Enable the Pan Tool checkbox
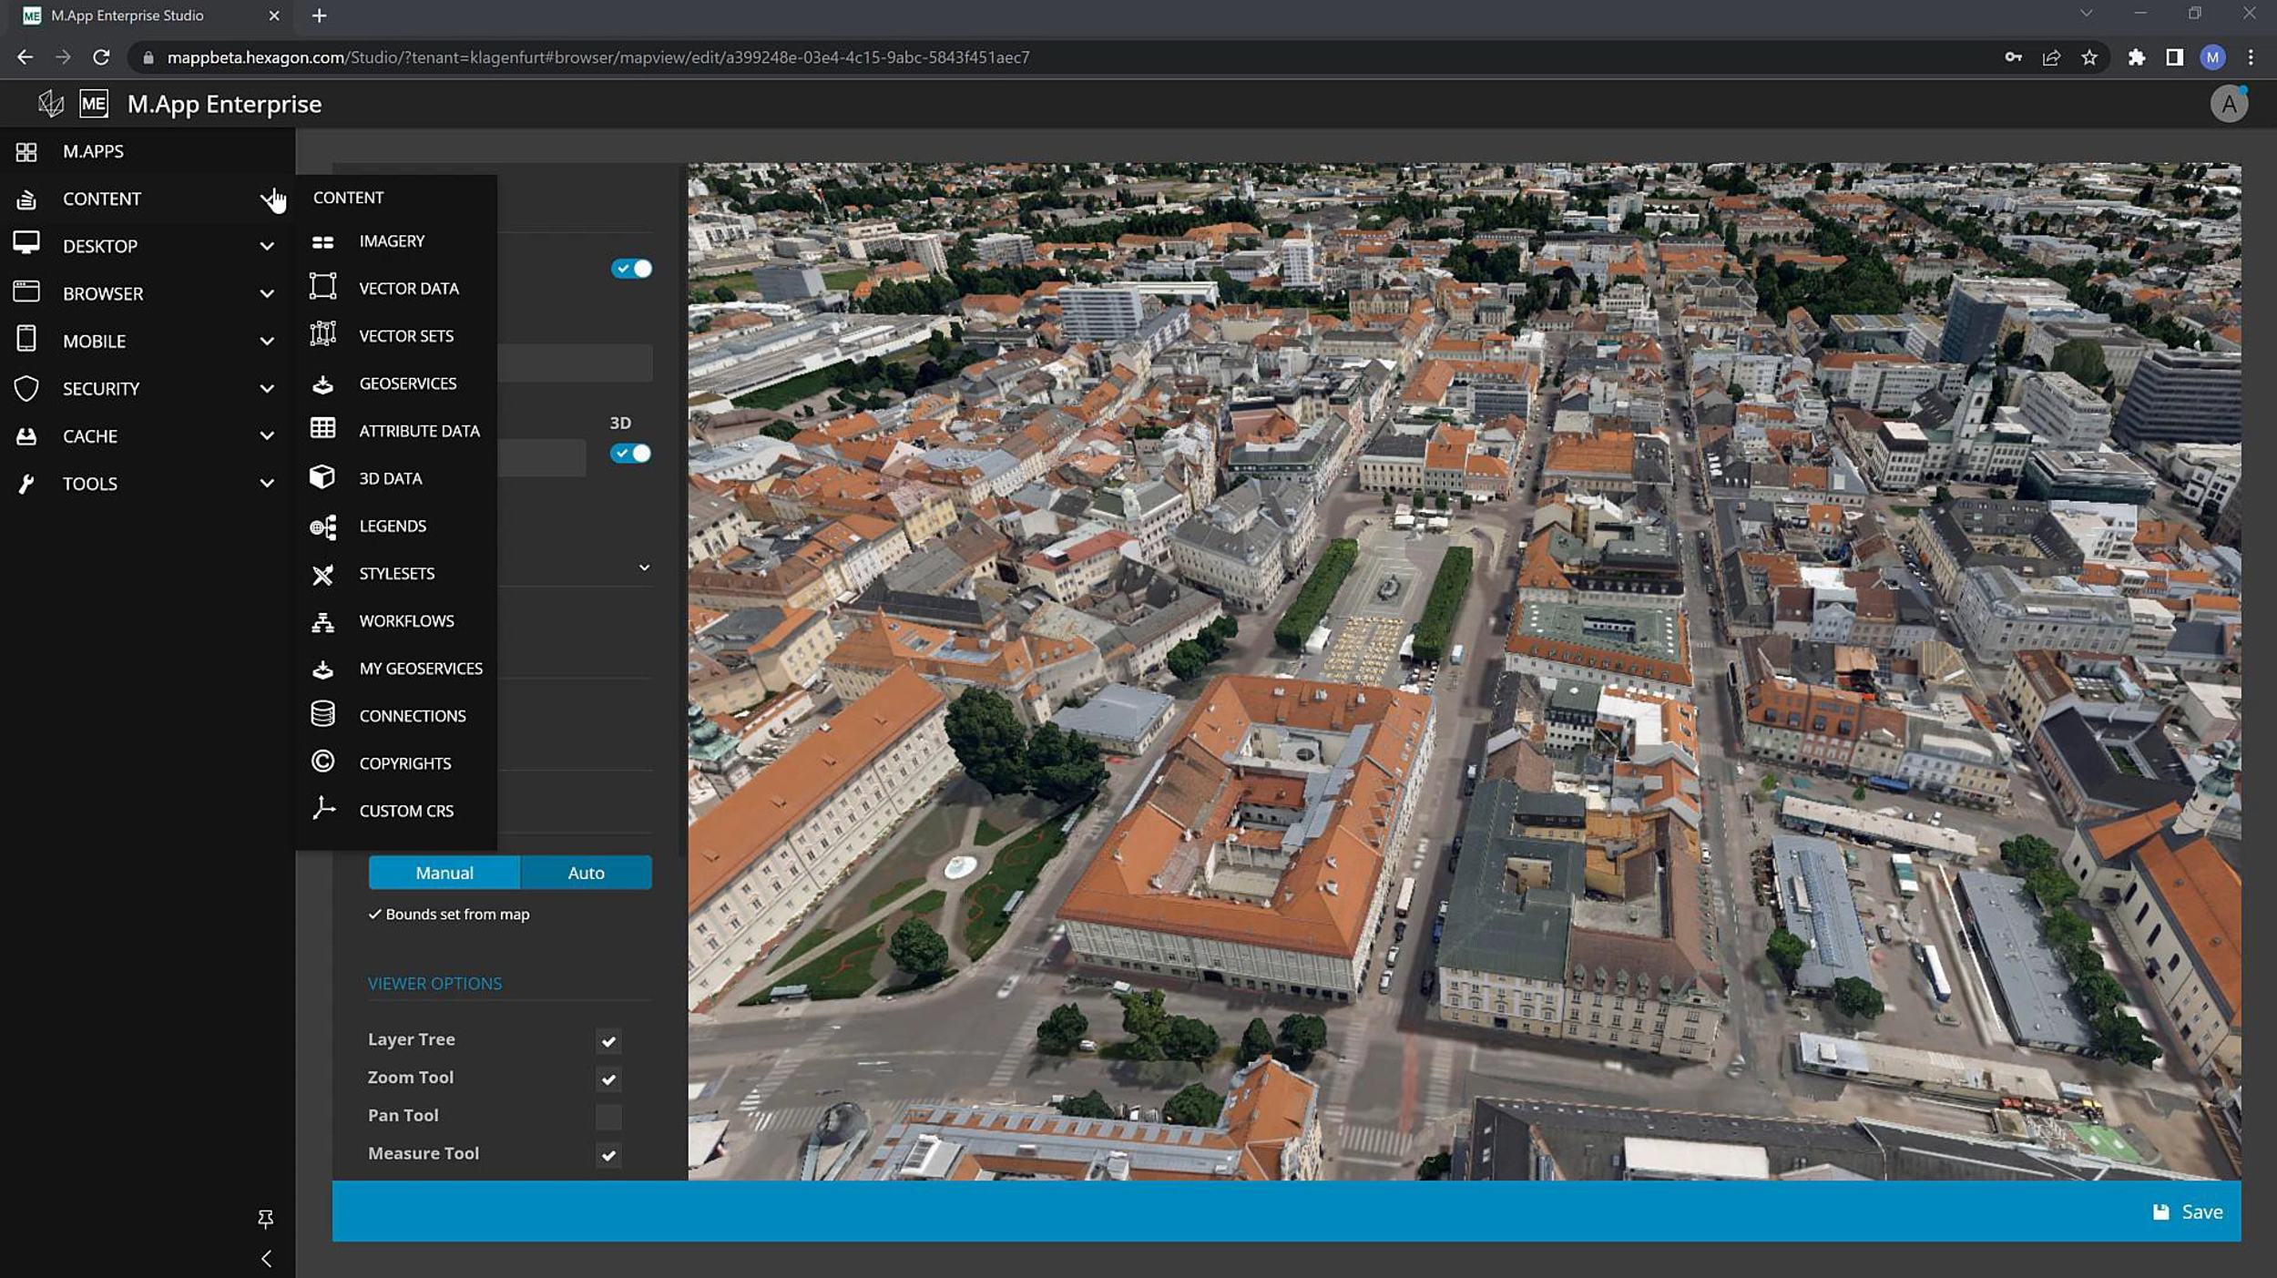The height and width of the screenshot is (1278, 2277). click(x=608, y=1117)
